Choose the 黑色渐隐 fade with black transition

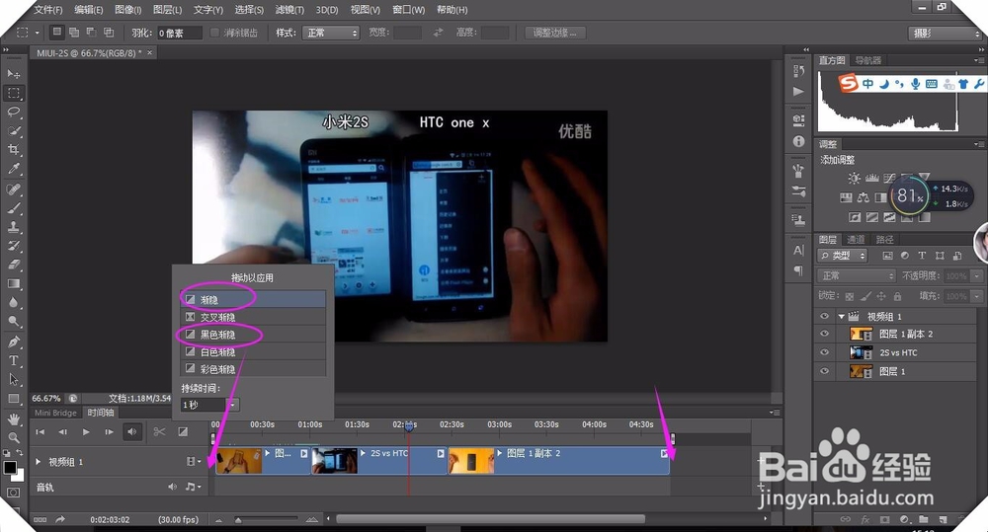[x=253, y=335]
